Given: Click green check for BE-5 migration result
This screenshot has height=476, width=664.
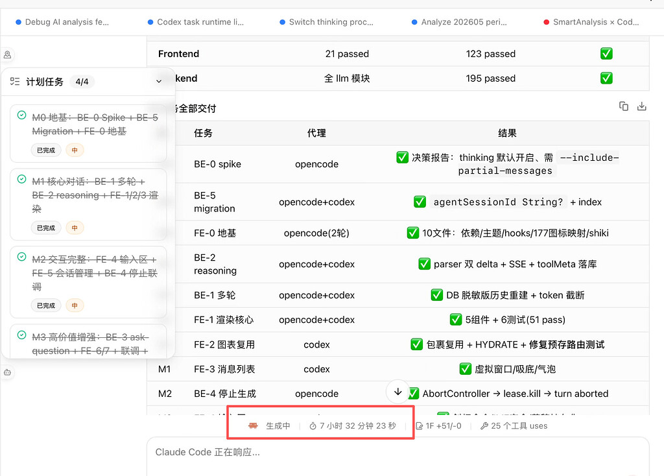Looking at the screenshot, I should pos(420,202).
